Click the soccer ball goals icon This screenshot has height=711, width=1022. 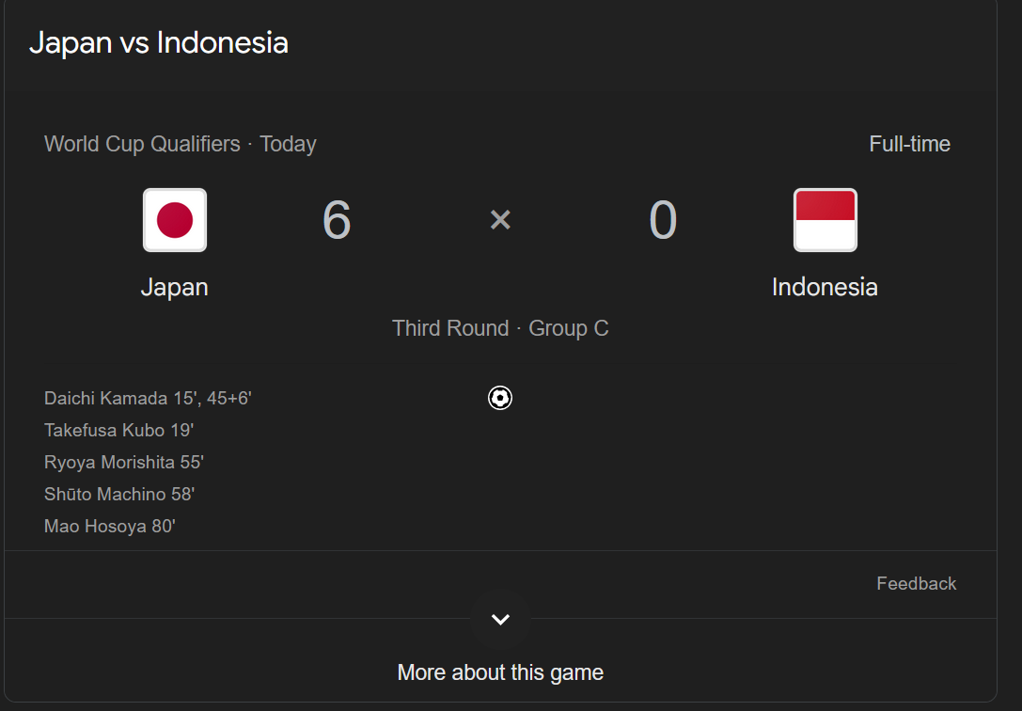point(500,398)
